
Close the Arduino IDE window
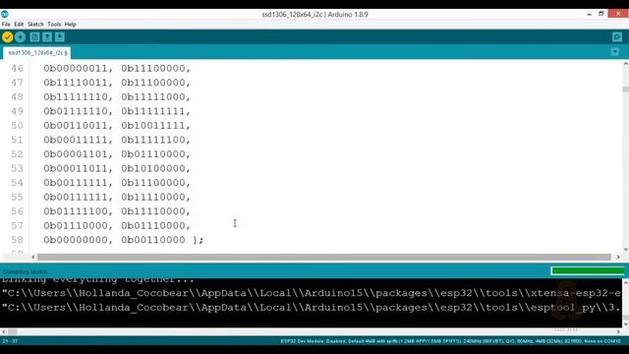pyautogui.click(x=618, y=13)
